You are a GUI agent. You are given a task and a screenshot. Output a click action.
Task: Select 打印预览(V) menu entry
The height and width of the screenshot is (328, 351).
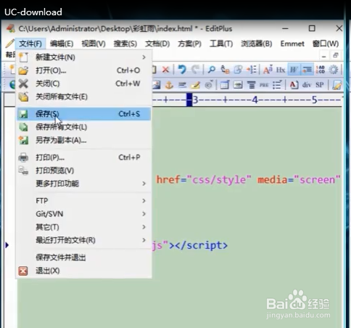pyautogui.click(x=84, y=171)
